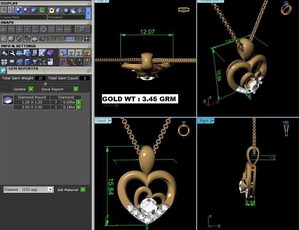The width and height of the screenshot is (299, 230).
Task: Close the Display panel
Action: (x=89, y=3)
